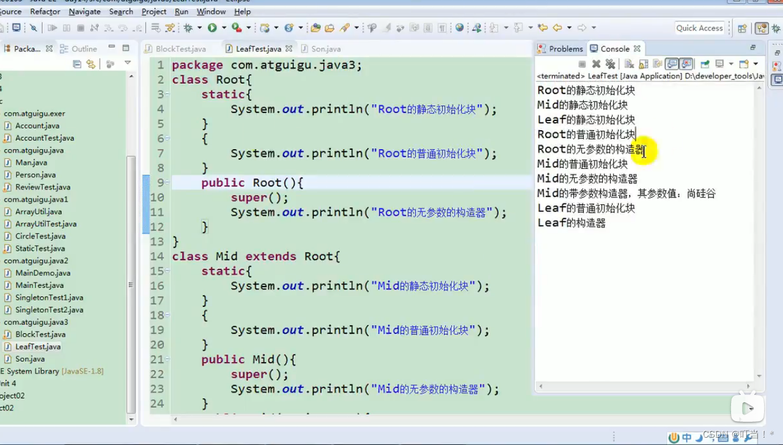Image resolution: width=783 pixels, height=445 pixels.
Task: Open the Navigate menu
Action: (84, 12)
